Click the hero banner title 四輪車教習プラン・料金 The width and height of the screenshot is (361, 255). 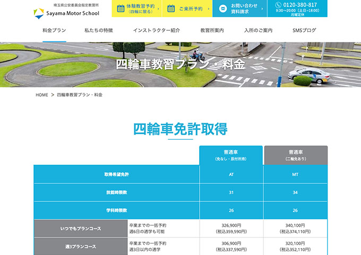pos(180,64)
